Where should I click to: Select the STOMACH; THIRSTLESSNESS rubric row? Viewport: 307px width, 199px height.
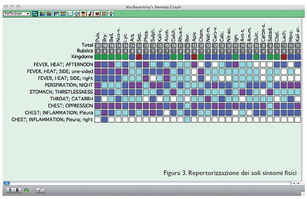165,92
